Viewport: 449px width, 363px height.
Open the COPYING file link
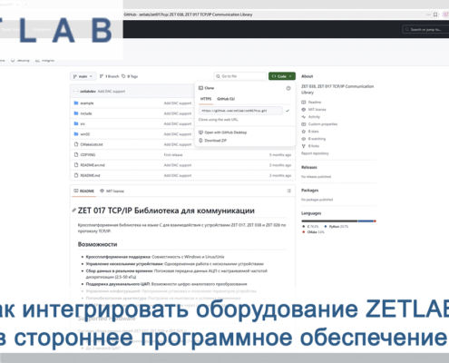[x=88, y=154]
